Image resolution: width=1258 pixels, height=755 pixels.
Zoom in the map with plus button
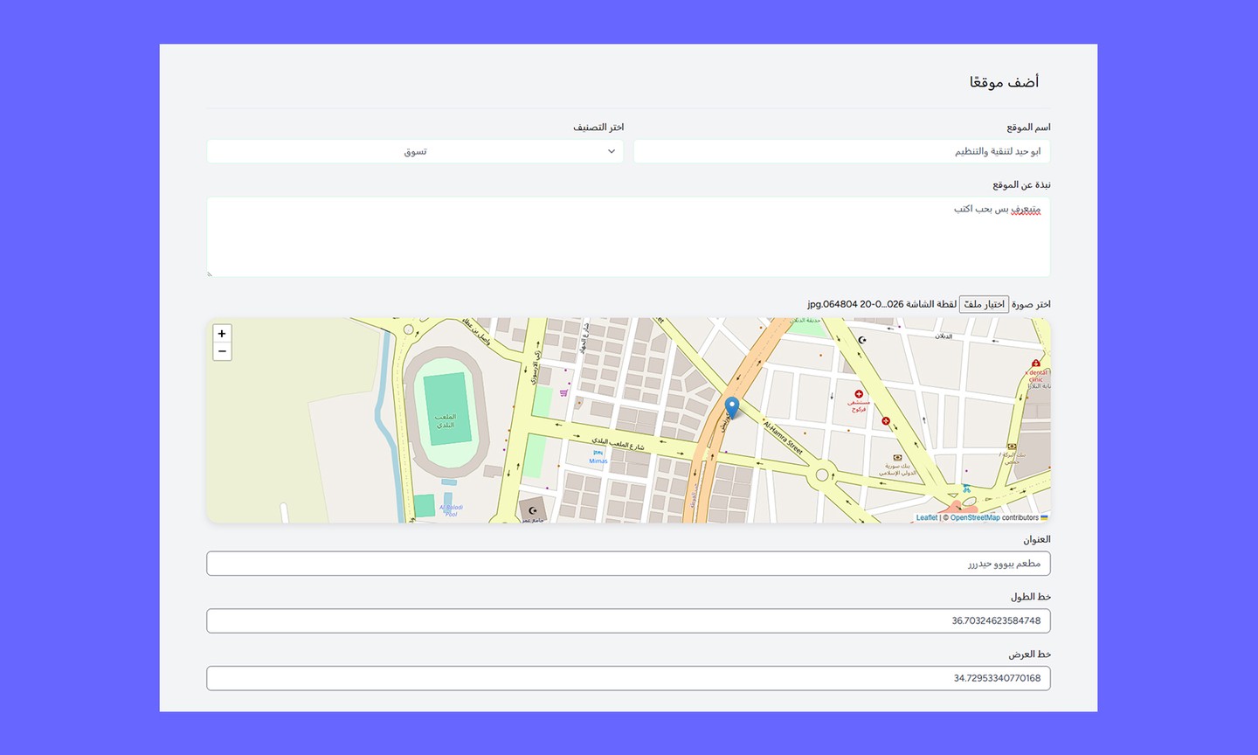click(222, 334)
